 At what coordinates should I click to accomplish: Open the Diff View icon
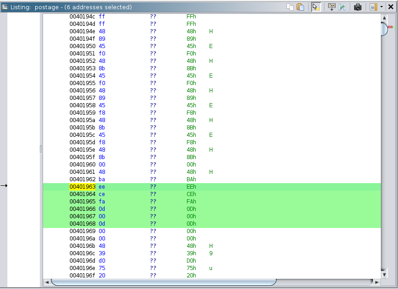tap(342, 7)
